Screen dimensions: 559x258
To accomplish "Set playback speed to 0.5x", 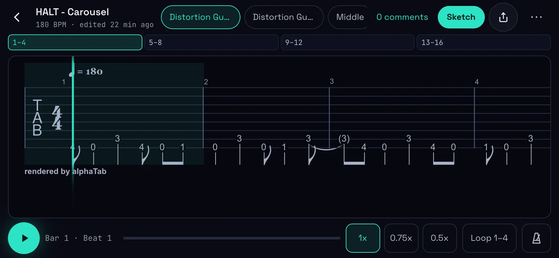I will coord(439,238).
